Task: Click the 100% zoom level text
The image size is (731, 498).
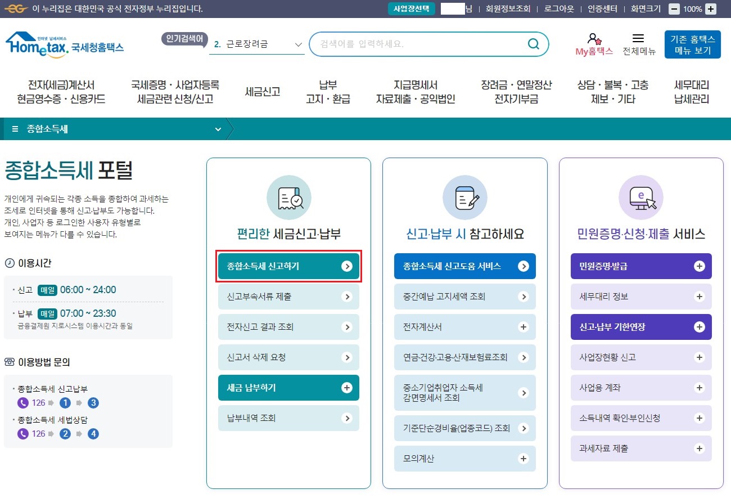Action: tap(692, 9)
